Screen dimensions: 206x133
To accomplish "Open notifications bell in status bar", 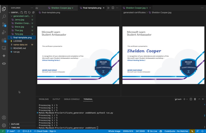I will click(202, 131).
